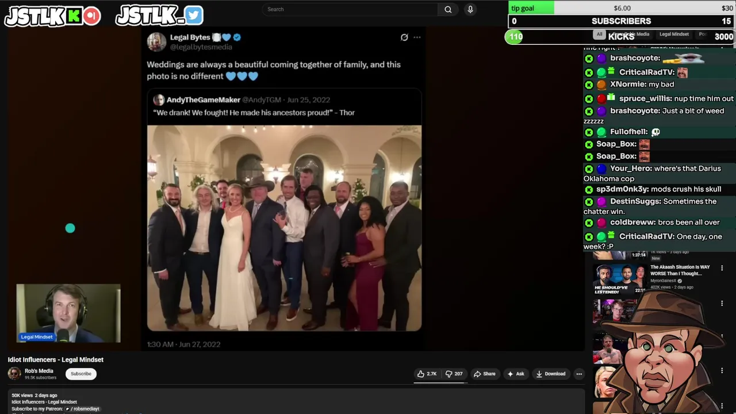Select the Legal Mindset filter chip

pos(674,34)
